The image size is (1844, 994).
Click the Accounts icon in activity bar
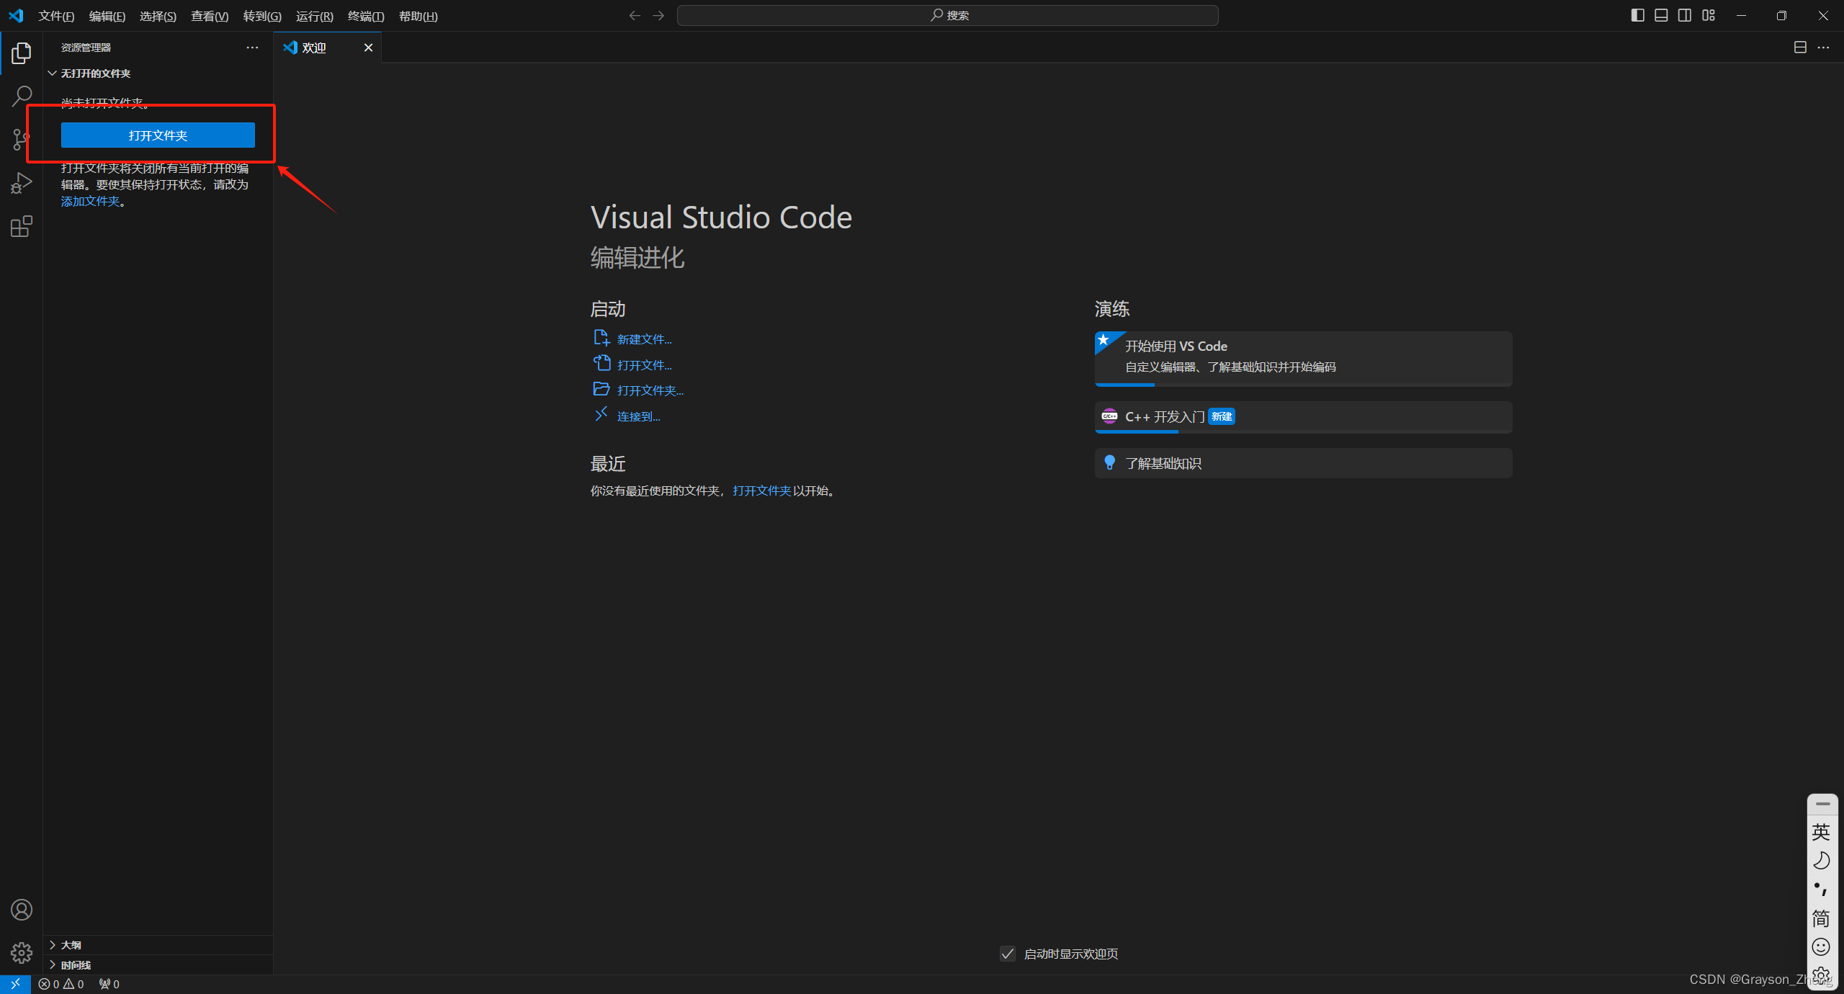[22, 910]
